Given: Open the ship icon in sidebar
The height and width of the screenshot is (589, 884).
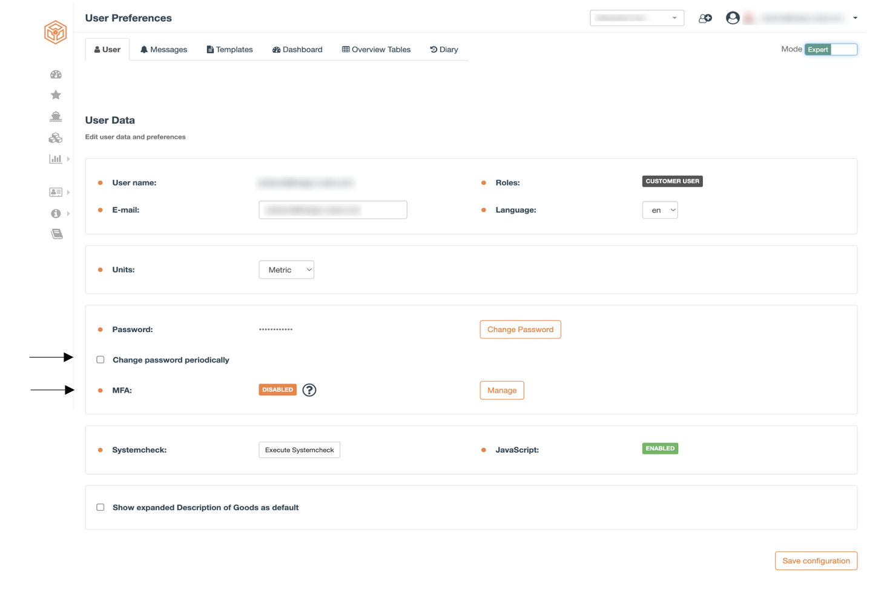Looking at the screenshot, I should click(56, 116).
